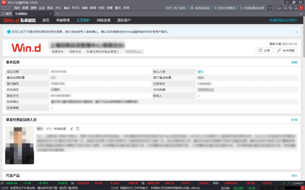This screenshot has height=190, width=305.
Task: Delete the fund manager entry with the trash icon
Action: (78, 129)
